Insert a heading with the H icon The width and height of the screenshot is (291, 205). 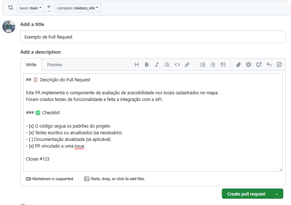[137, 65]
